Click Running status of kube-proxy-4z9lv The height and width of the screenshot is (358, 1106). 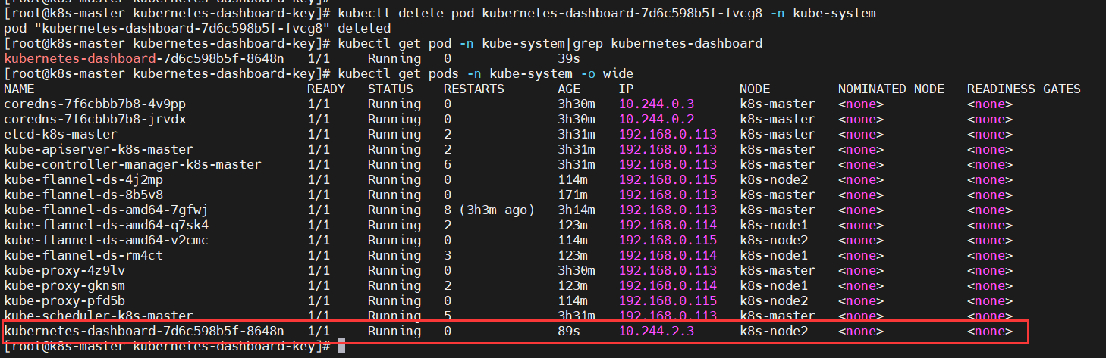tap(394, 270)
